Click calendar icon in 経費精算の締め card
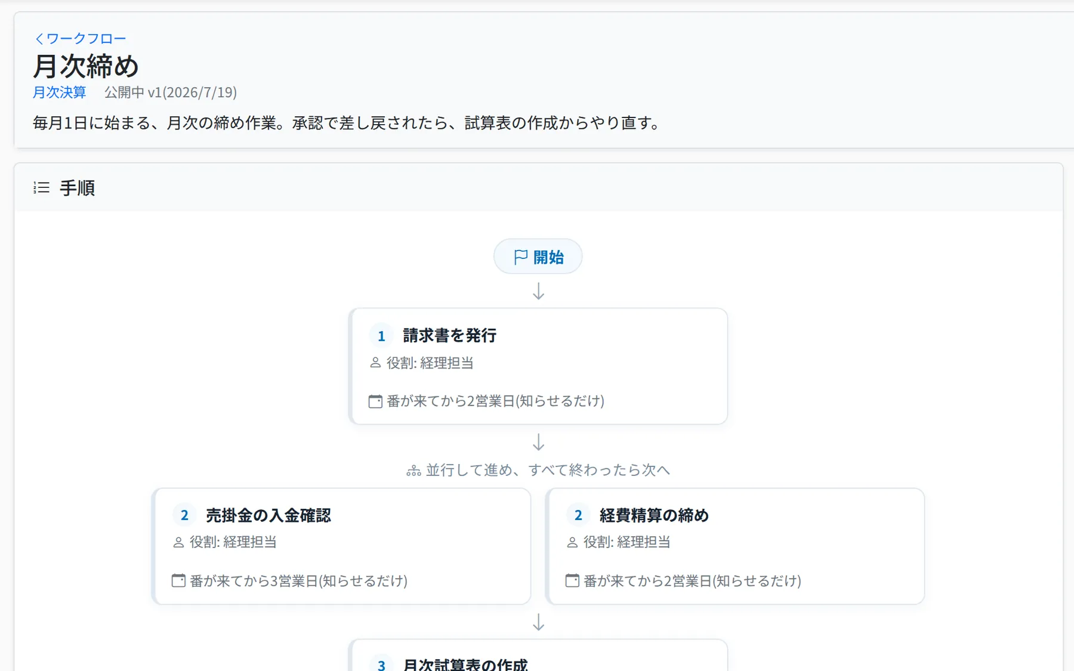 coord(572,580)
